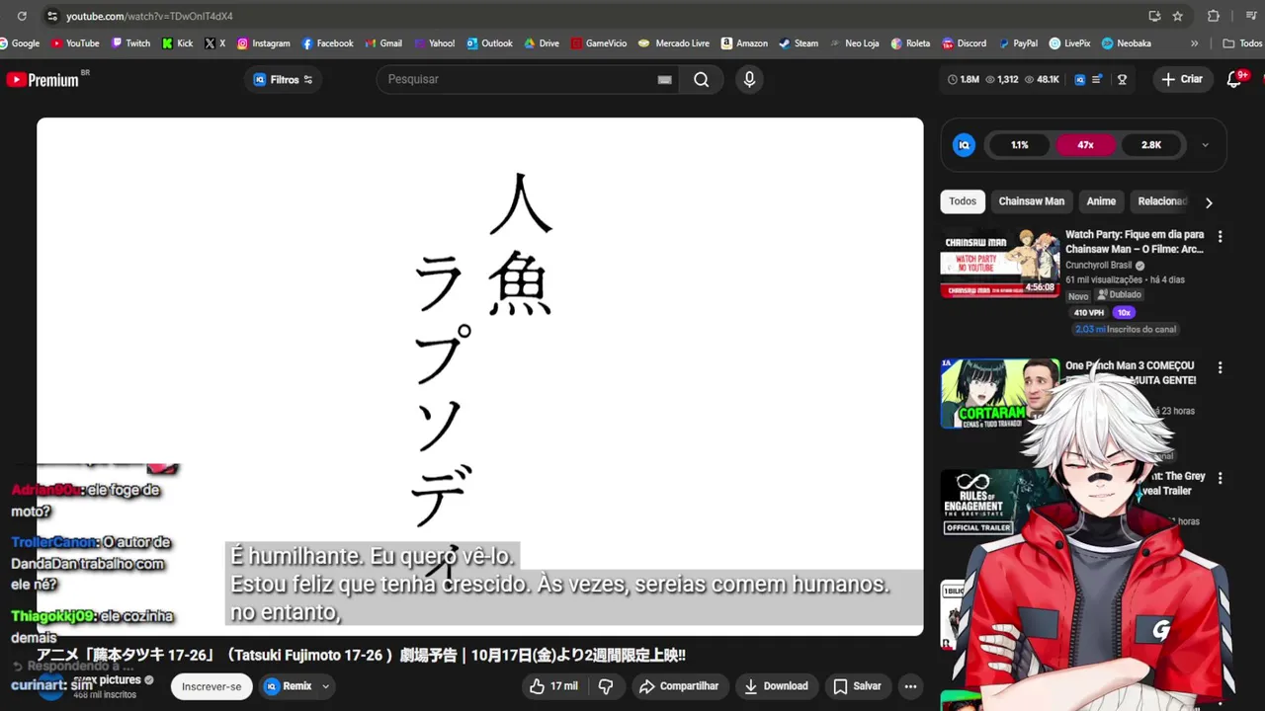
Task: Open the Criar create button
Action: pos(1182,79)
